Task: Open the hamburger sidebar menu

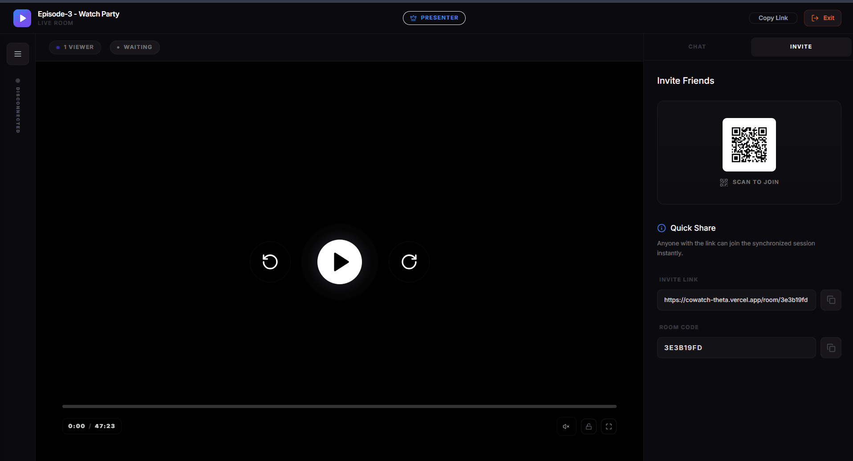Action: pyautogui.click(x=18, y=54)
